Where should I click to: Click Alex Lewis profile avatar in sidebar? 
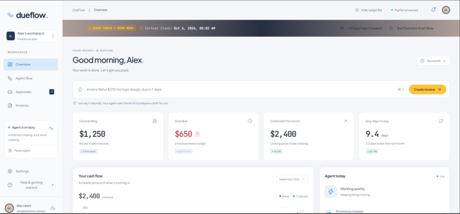click(x=9, y=208)
